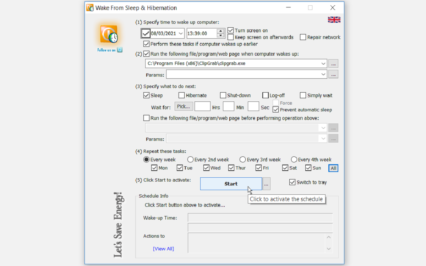Screen dimensions: 426x266
Task: Expand the clipgrab.exe program path dropdown
Action: coord(323,64)
